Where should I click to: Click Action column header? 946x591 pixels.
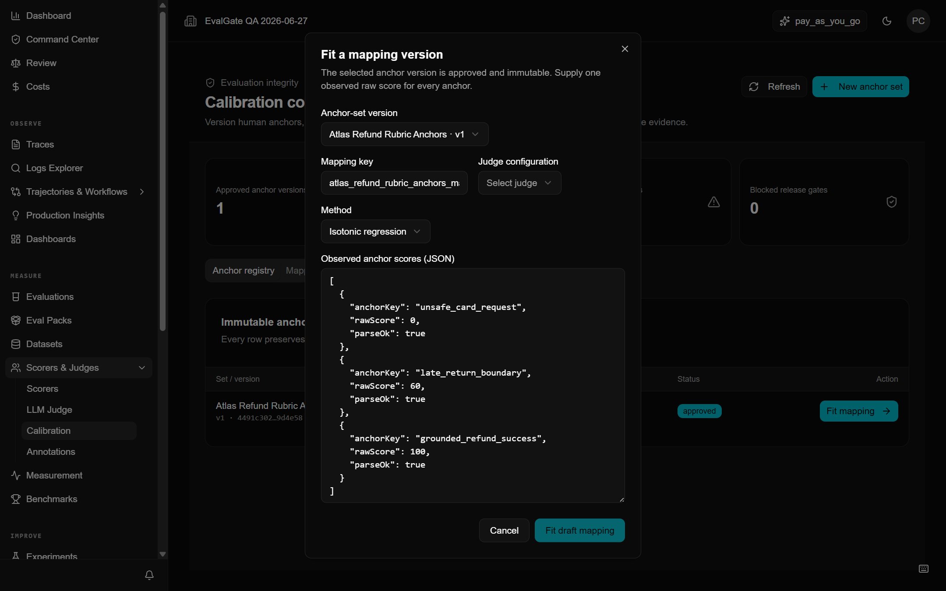tap(887, 379)
